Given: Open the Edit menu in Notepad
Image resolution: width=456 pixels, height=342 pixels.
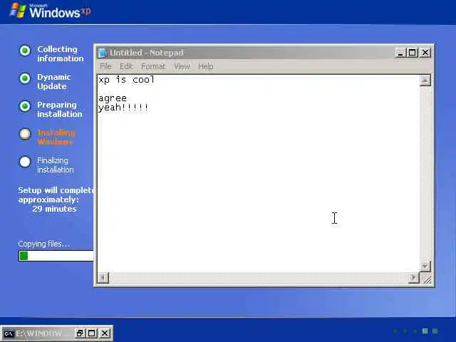Looking at the screenshot, I should 126,66.
